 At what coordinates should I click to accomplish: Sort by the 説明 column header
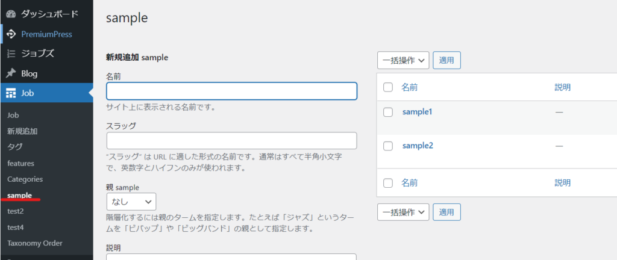point(562,87)
